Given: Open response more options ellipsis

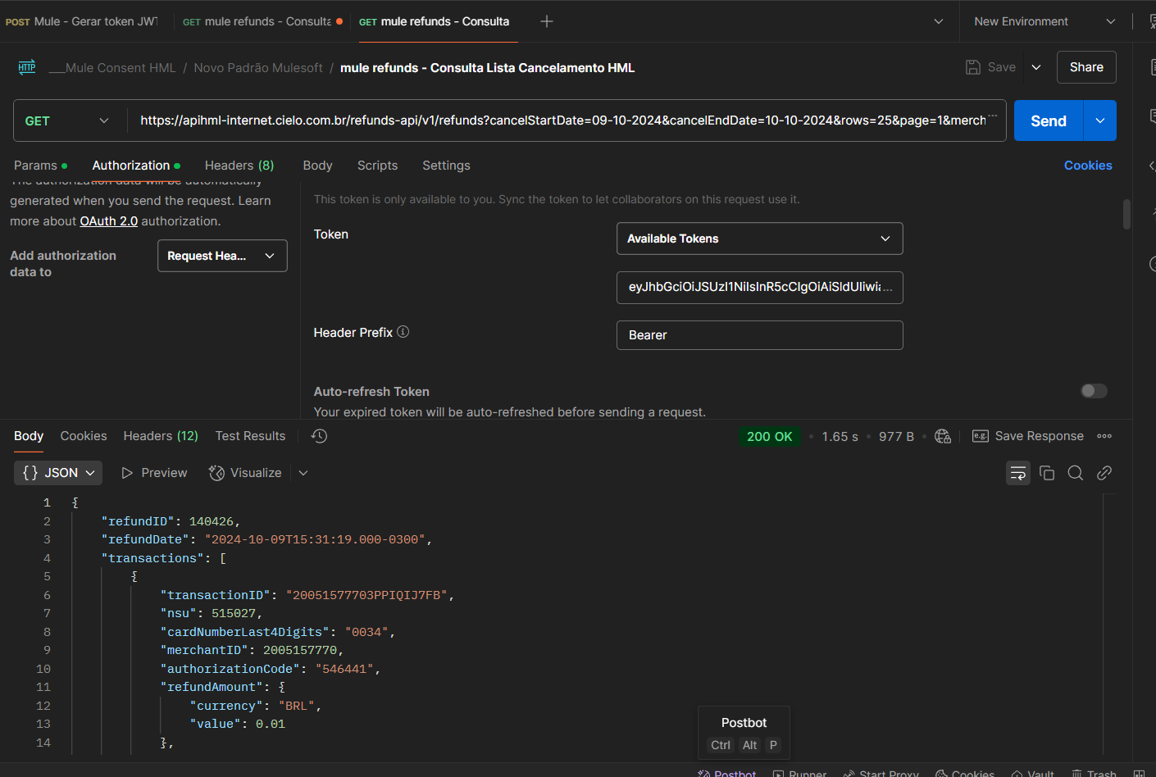Looking at the screenshot, I should (1104, 436).
